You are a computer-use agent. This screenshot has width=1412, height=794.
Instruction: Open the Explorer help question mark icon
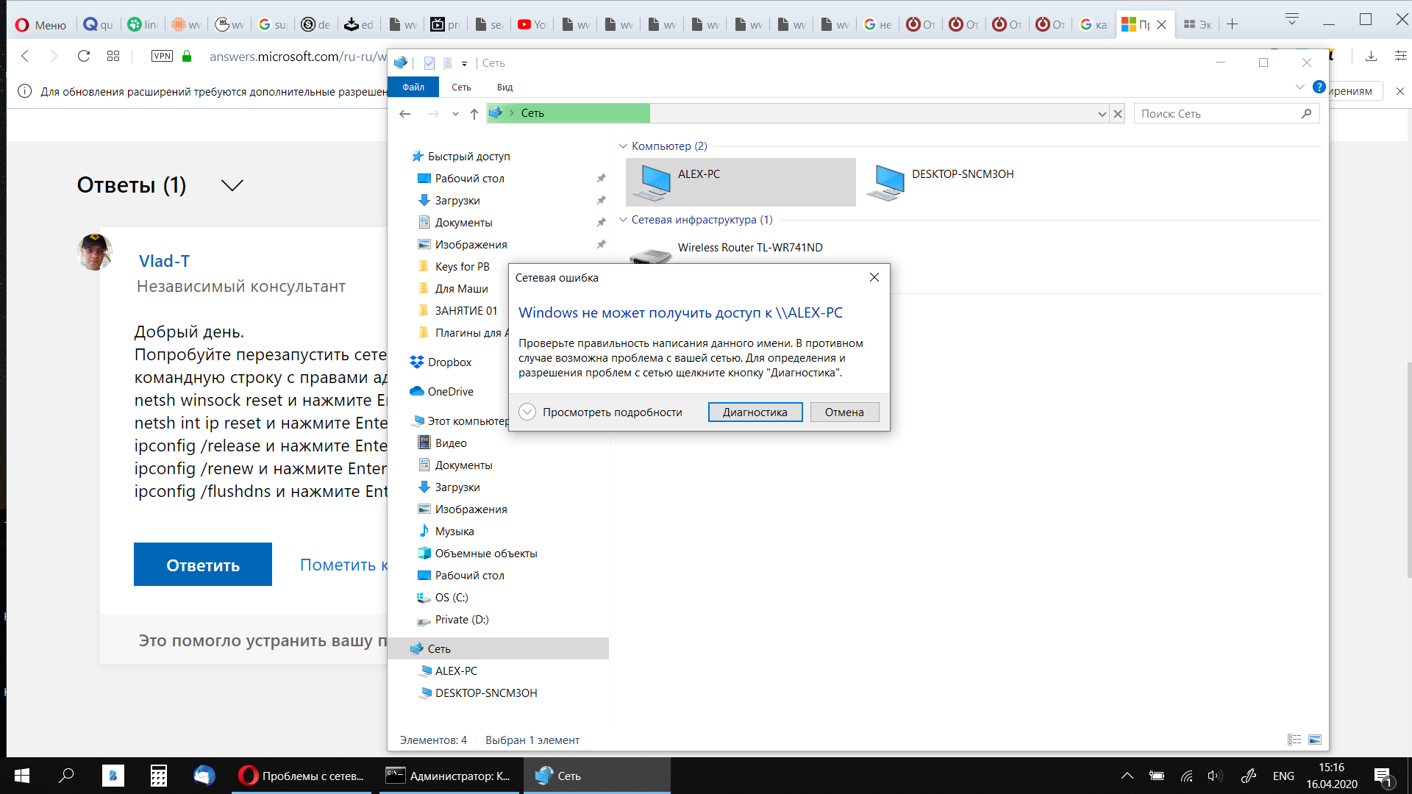[1319, 87]
